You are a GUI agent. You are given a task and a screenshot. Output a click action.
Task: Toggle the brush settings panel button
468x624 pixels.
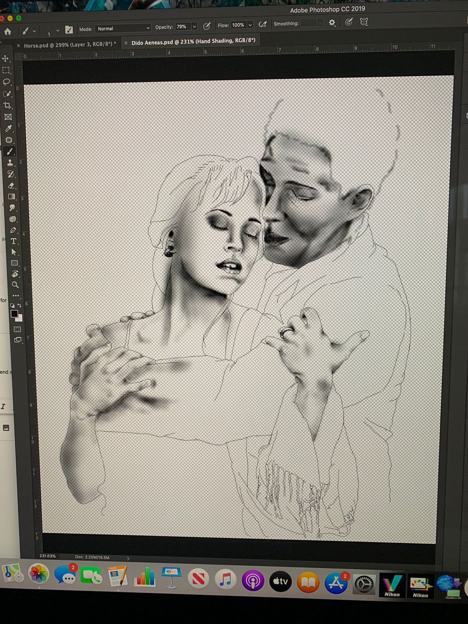(x=69, y=30)
